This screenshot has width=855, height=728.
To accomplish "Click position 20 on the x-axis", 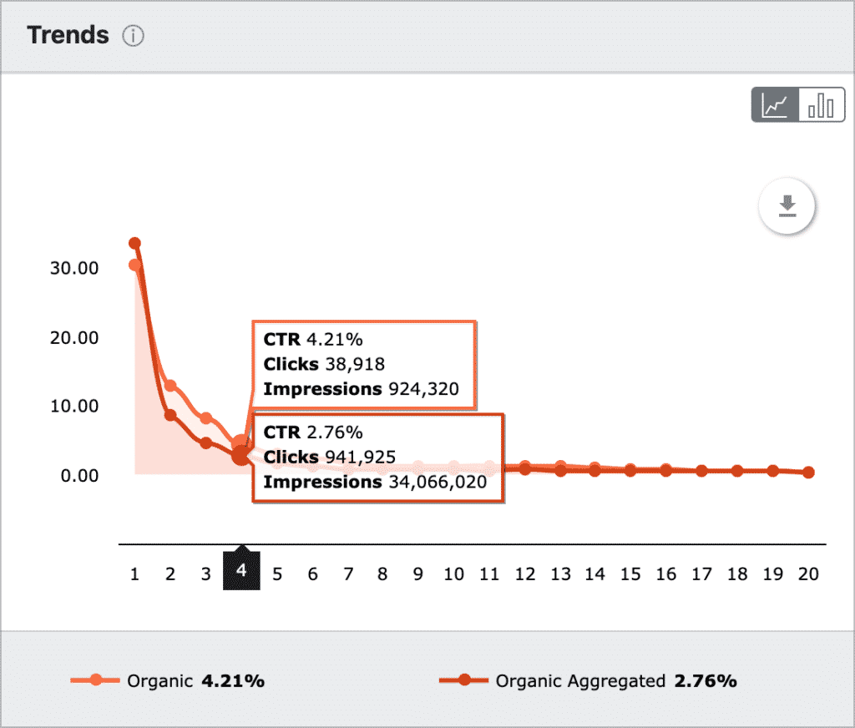I will coord(808,574).
